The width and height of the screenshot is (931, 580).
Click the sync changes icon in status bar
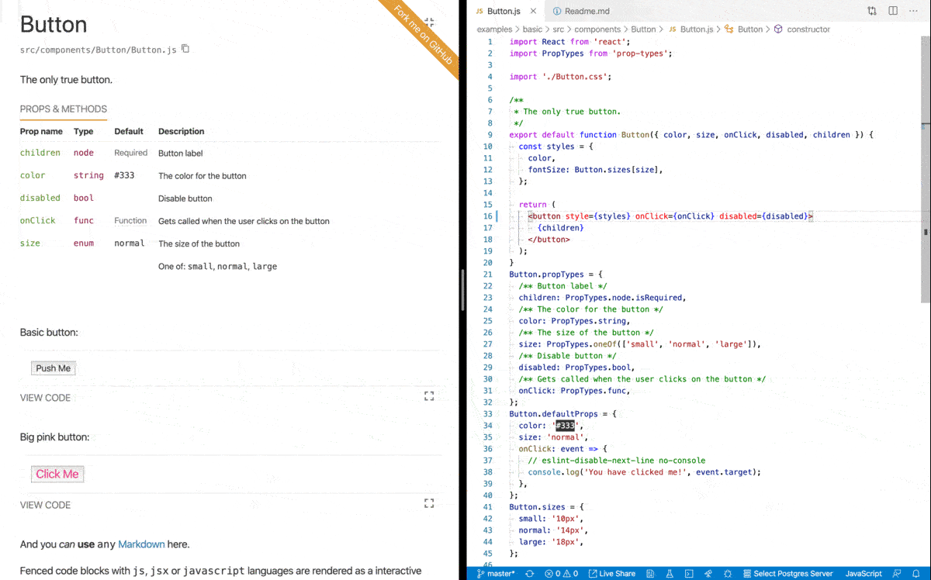click(x=529, y=573)
